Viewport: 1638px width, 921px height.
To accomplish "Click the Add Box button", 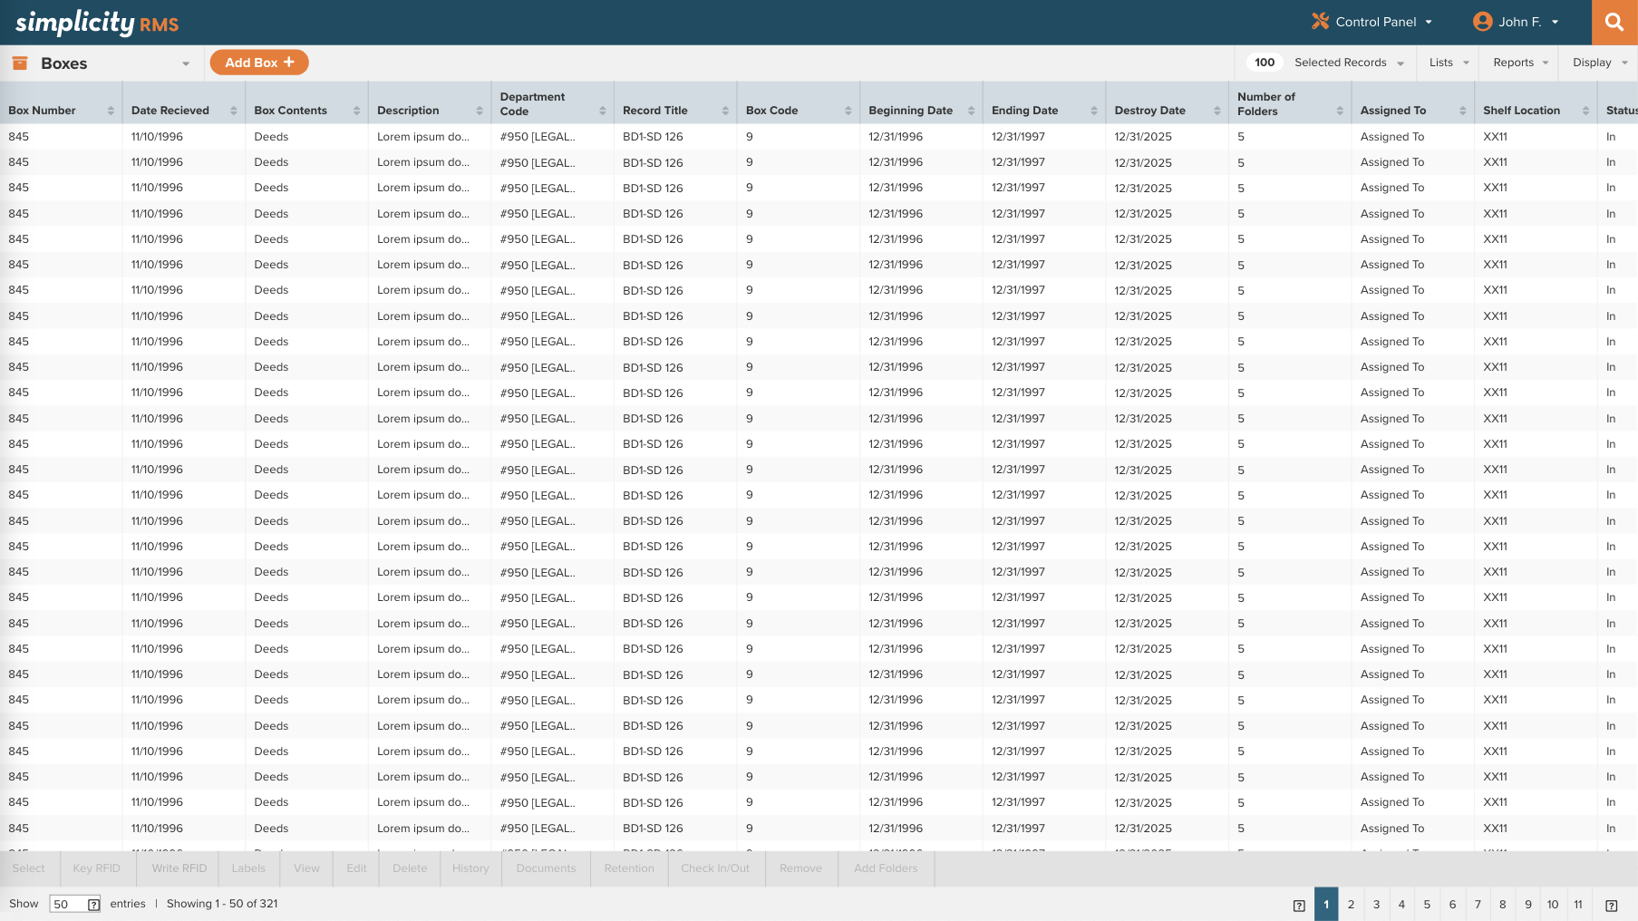I will (258, 62).
